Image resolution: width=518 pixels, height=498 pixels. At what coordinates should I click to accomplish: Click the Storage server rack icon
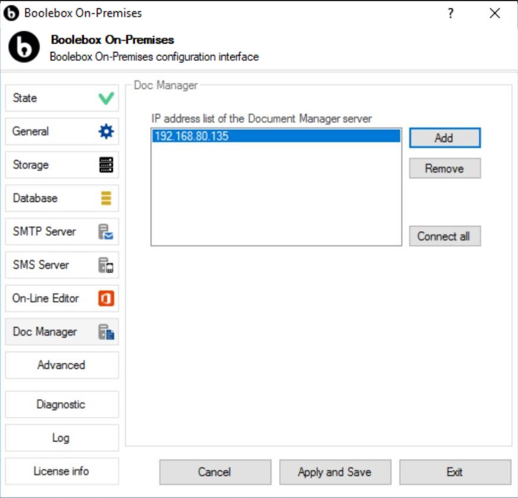(106, 165)
